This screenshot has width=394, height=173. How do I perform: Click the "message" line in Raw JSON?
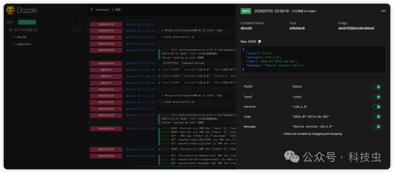coord(275,65)
